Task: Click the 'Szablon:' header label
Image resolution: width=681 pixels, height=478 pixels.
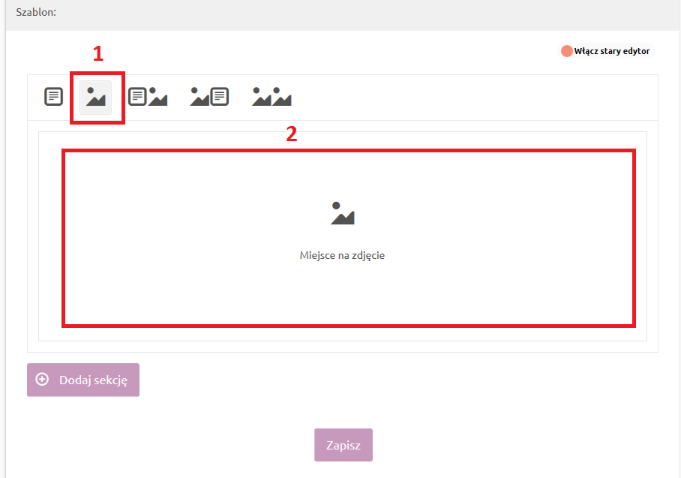Action: pos(36,13)
